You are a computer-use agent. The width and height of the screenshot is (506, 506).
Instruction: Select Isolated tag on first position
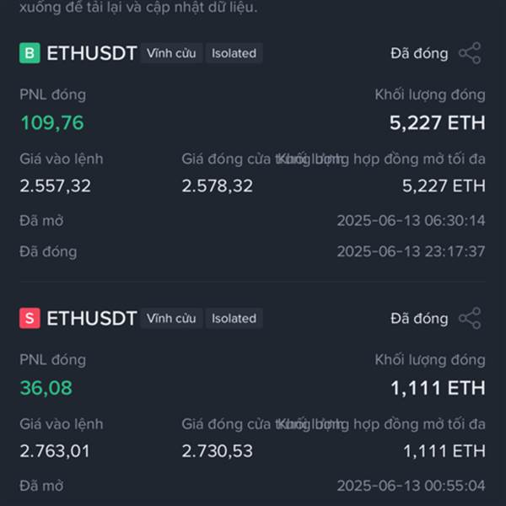[234, 53]
